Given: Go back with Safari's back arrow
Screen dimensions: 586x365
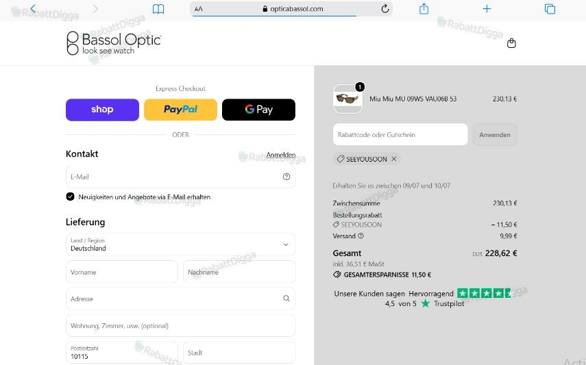Looking at the screenshot, I should 34,9.
